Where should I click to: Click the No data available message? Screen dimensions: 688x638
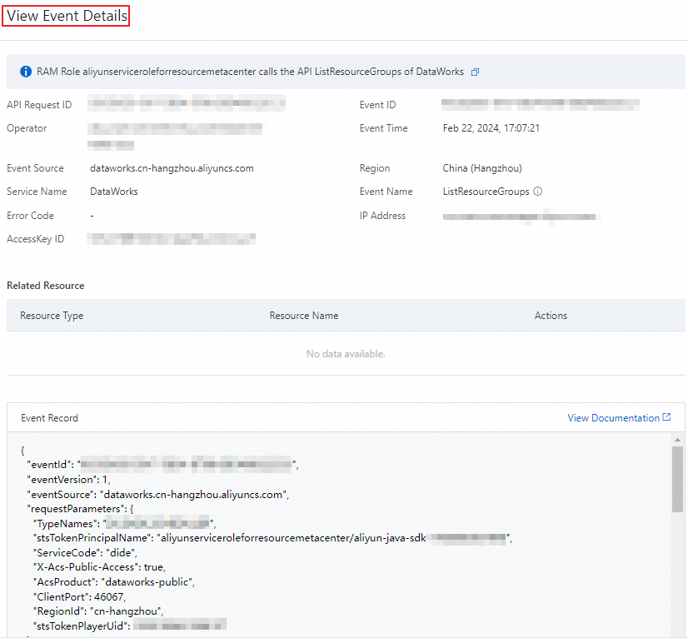point(346,354)
